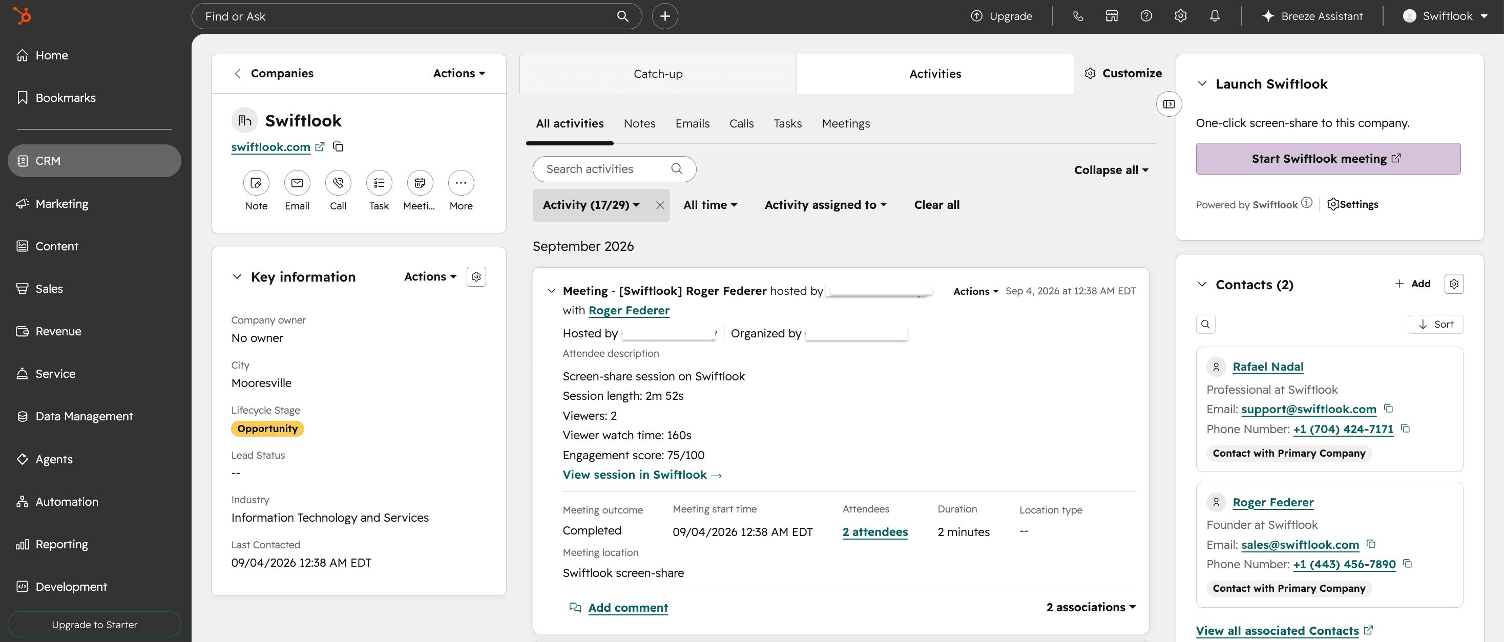
Task: Expand the 2 associations dropdown
Action: pyautogui.click(x=1091, y=608)
